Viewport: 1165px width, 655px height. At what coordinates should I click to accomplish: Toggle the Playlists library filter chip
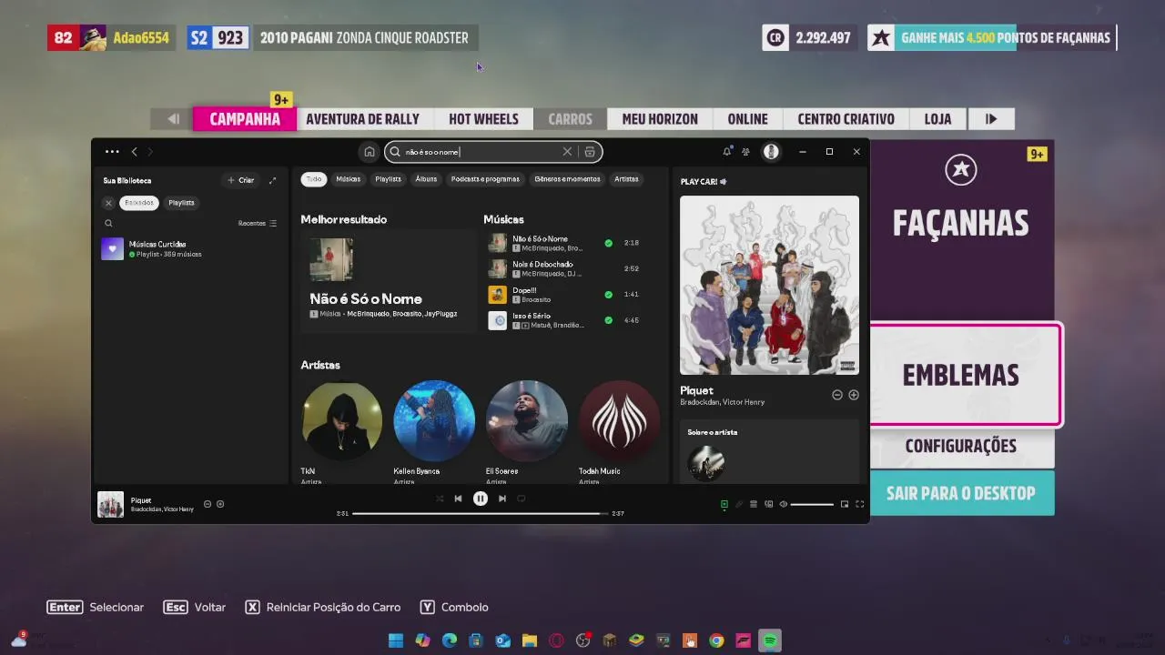181,203
